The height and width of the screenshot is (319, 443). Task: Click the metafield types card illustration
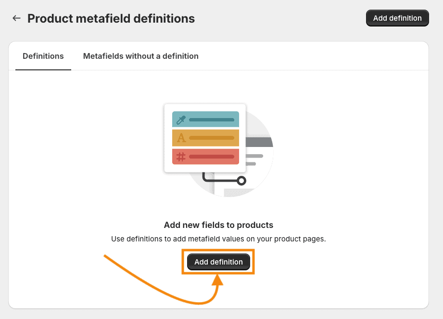205,138
